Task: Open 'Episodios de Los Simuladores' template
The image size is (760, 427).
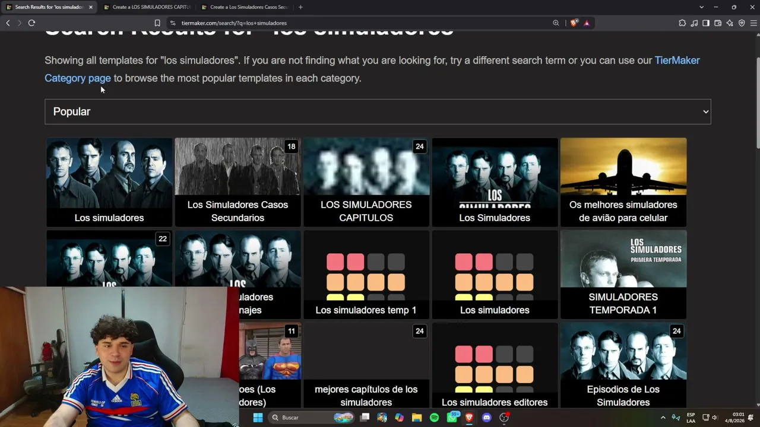Action: point(623,365)
